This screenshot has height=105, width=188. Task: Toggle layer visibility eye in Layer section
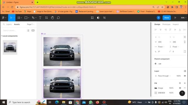tap(185, 76)
